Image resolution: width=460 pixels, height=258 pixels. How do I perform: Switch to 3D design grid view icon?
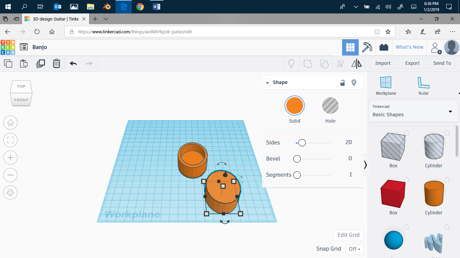pos(350,47)
